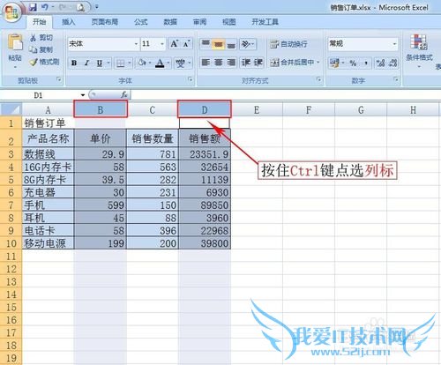This screenshot has width=441, height=365.
Task: Select row 5 header
Action: 11,180
